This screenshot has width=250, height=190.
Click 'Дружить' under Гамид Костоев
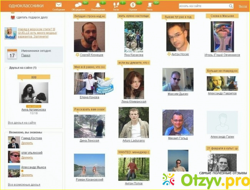[27, 143]
